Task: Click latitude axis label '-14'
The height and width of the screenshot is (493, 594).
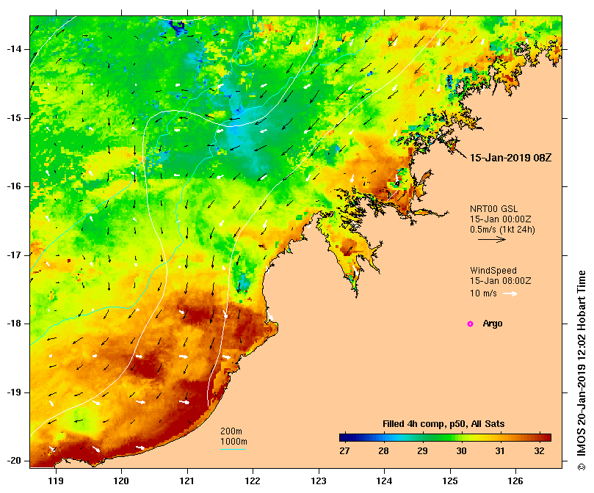Action: [14, 49]
